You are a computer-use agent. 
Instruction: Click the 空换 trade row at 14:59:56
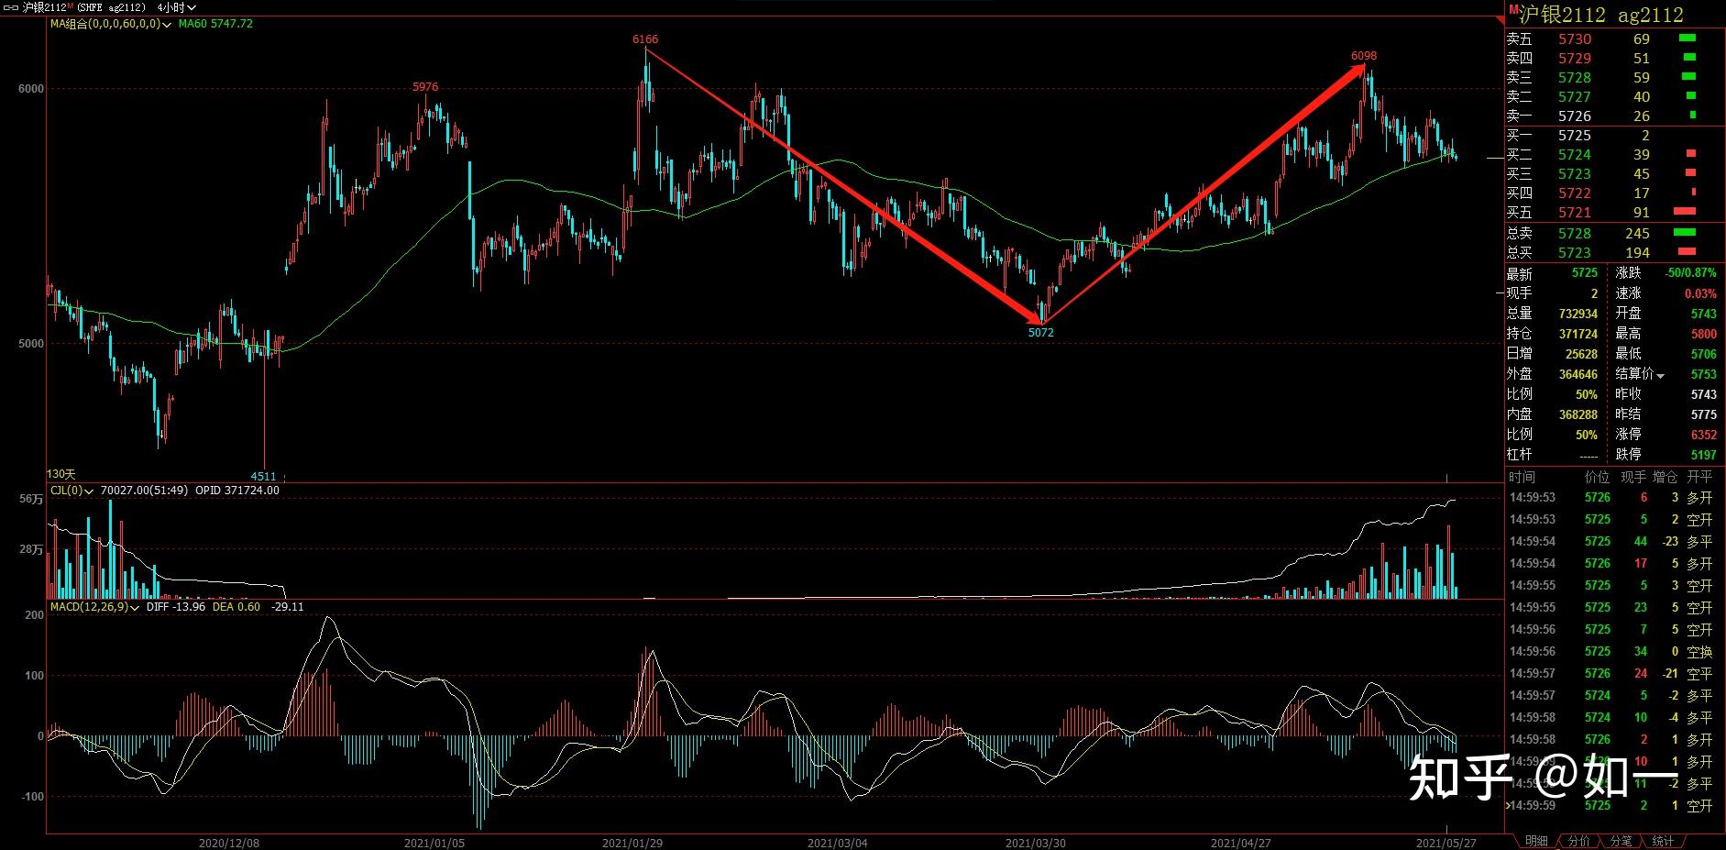point(1611,652)
